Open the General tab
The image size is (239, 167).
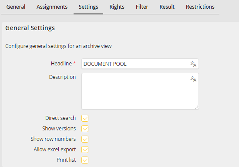16,7
